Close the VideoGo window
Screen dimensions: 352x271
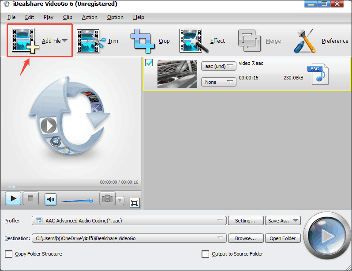point(337,4)
